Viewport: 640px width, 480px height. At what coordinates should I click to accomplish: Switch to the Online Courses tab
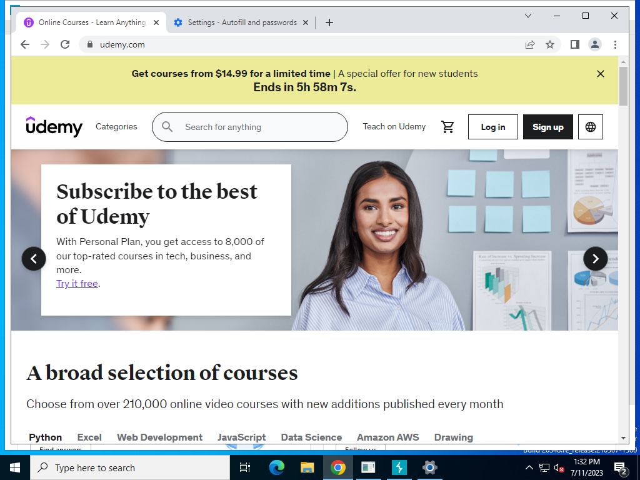91,23
